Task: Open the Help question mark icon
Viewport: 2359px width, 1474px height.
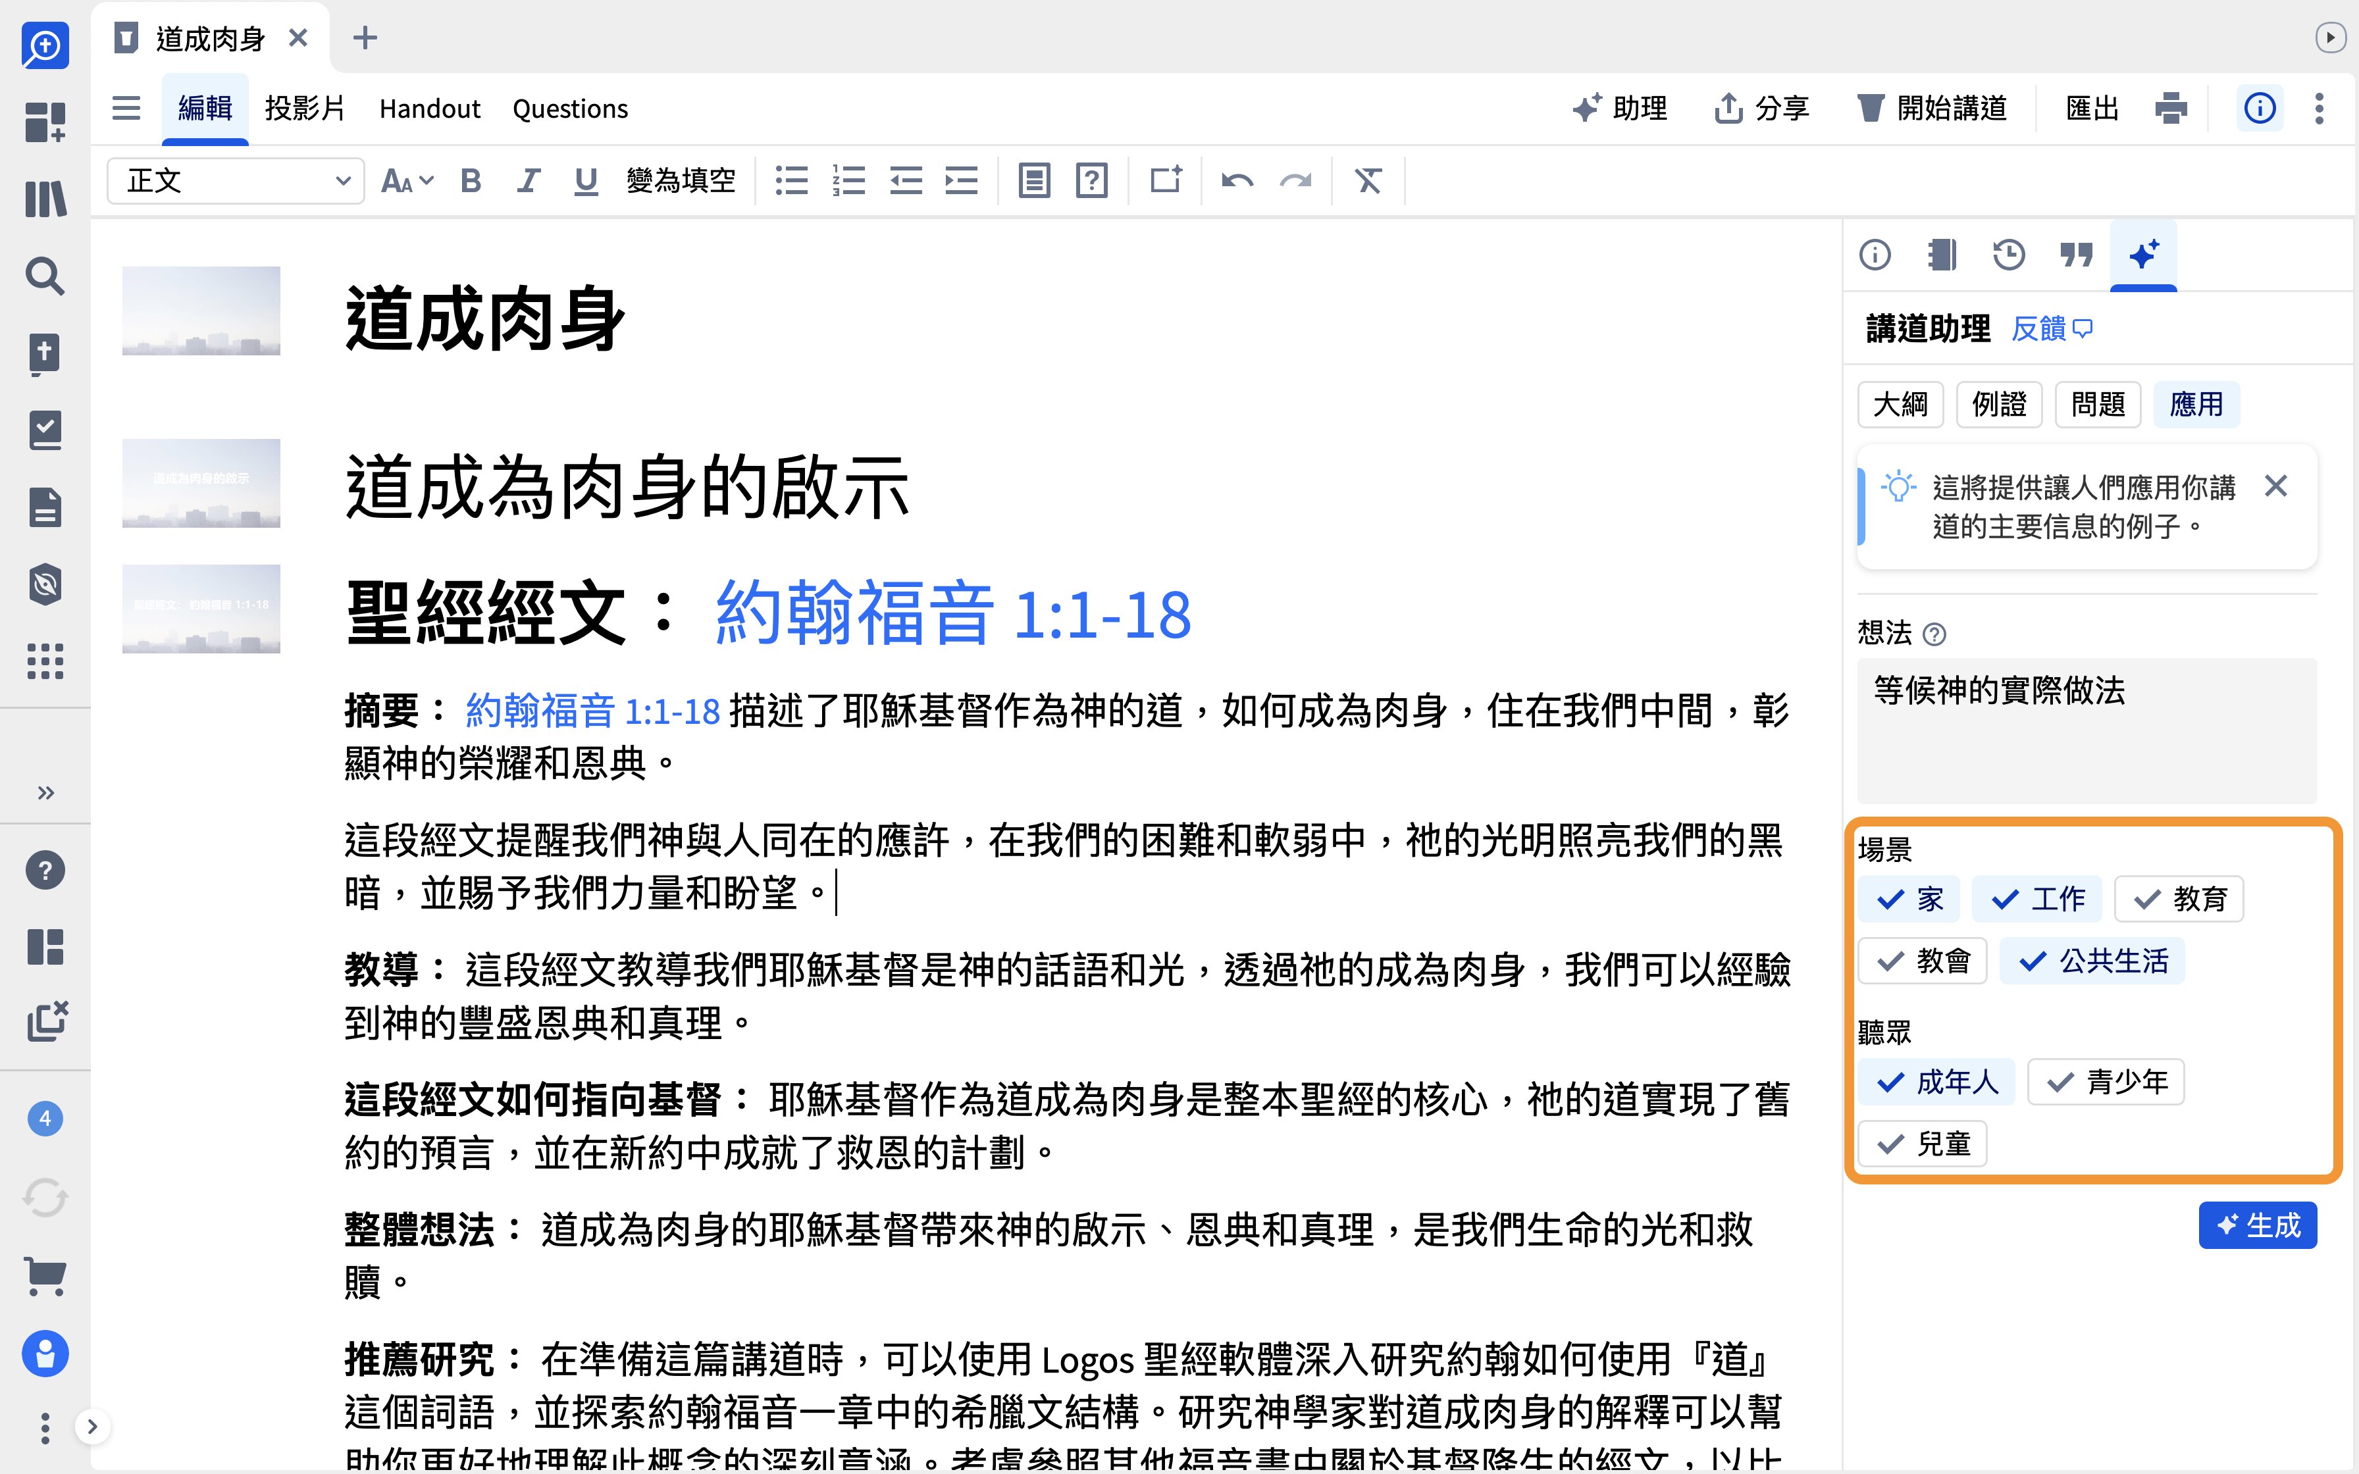Action: 45,869
